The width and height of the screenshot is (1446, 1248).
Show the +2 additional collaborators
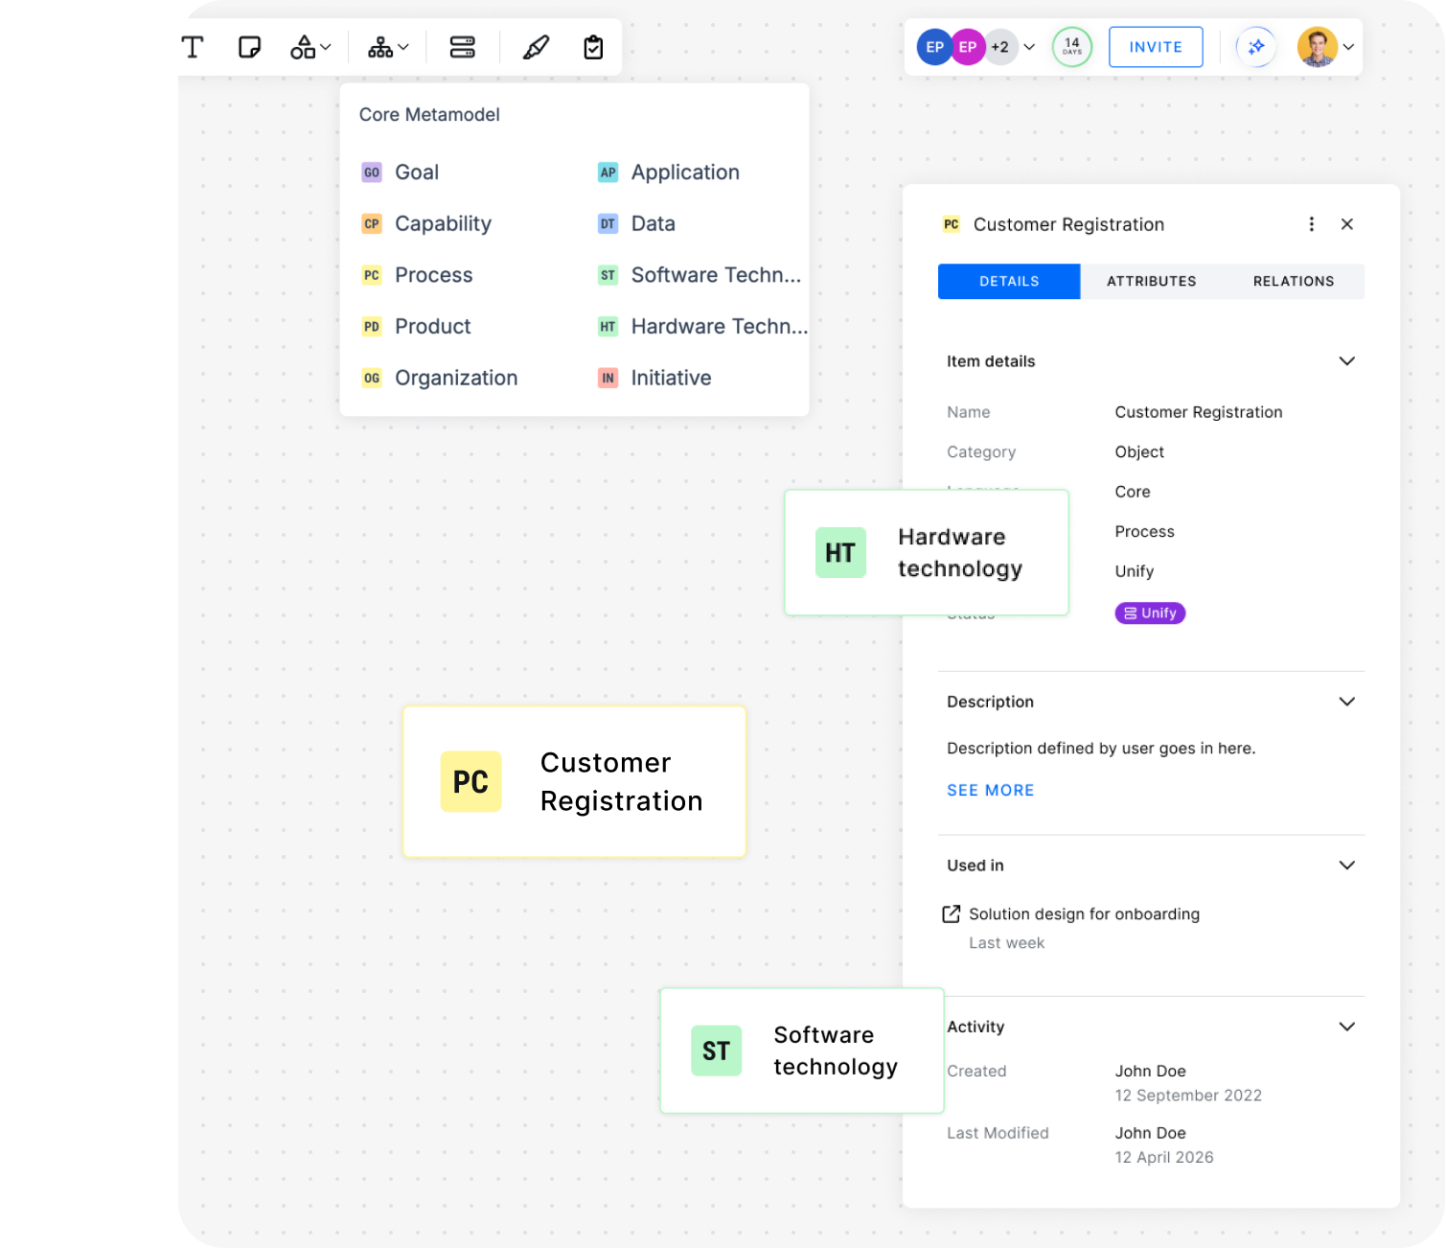click(1000, 47)
